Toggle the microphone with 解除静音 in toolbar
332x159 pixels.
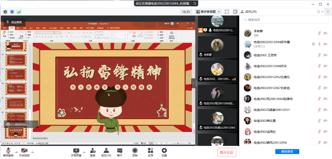(x=8, y=152)
